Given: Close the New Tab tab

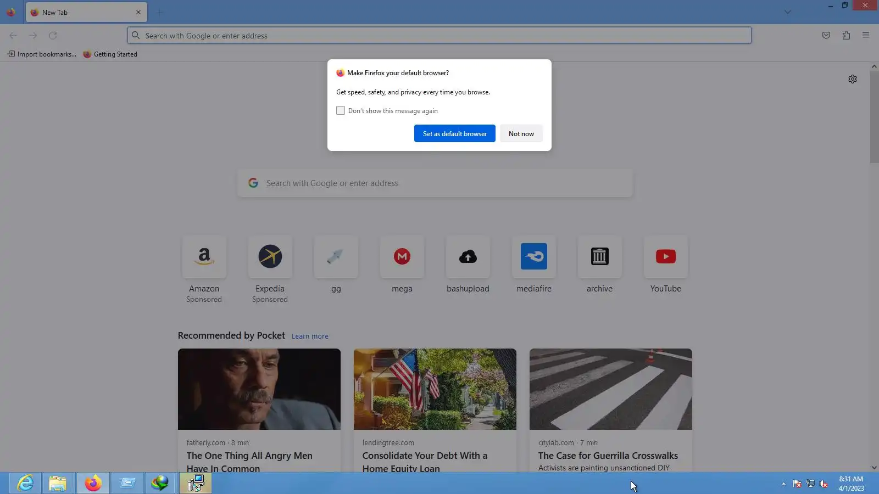Looking at the screenshot, I should (x=138, y=12).
